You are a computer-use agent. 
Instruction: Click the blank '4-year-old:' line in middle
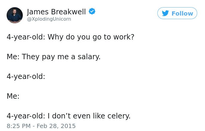pyautogui.click(x=26, y=77)
